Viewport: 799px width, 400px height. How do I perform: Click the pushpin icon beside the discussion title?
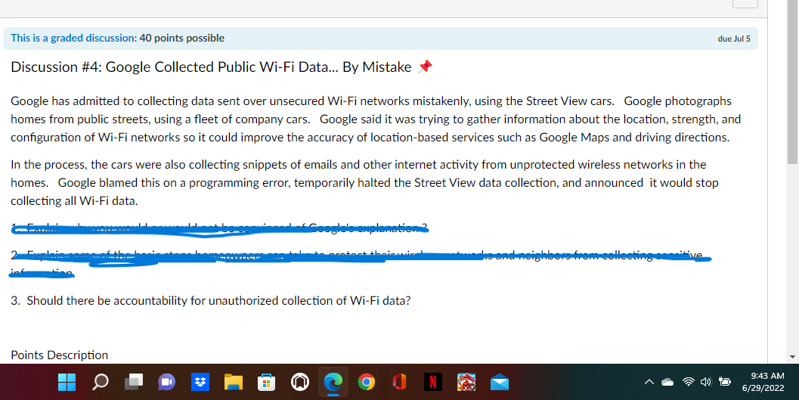point(425,67)
